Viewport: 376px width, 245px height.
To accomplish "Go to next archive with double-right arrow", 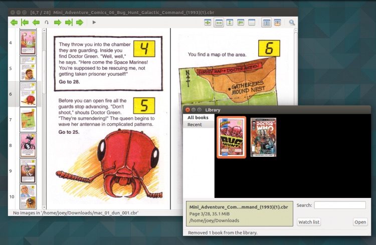I will 80,23.
